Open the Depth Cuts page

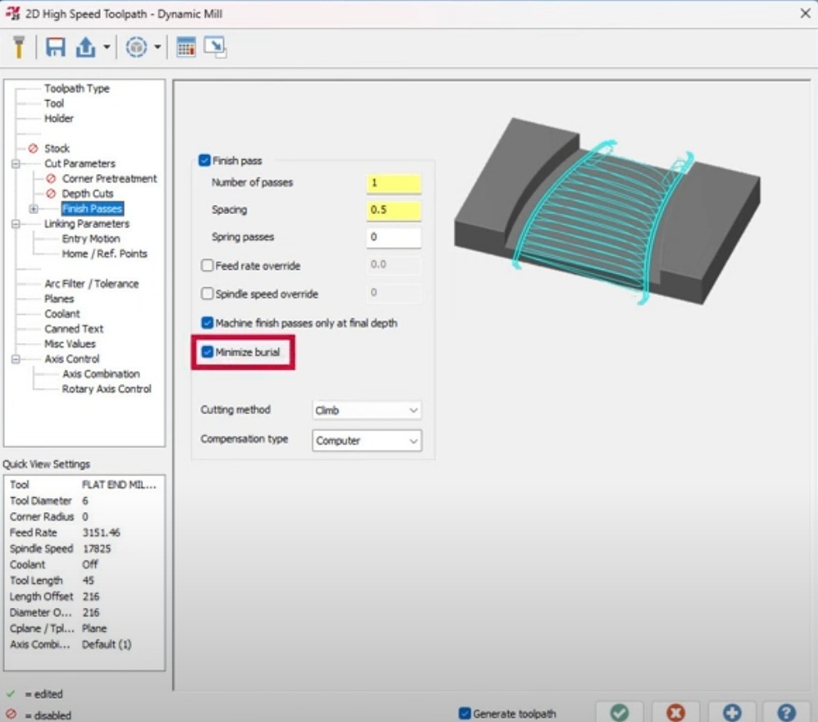[x=87, y=193]
